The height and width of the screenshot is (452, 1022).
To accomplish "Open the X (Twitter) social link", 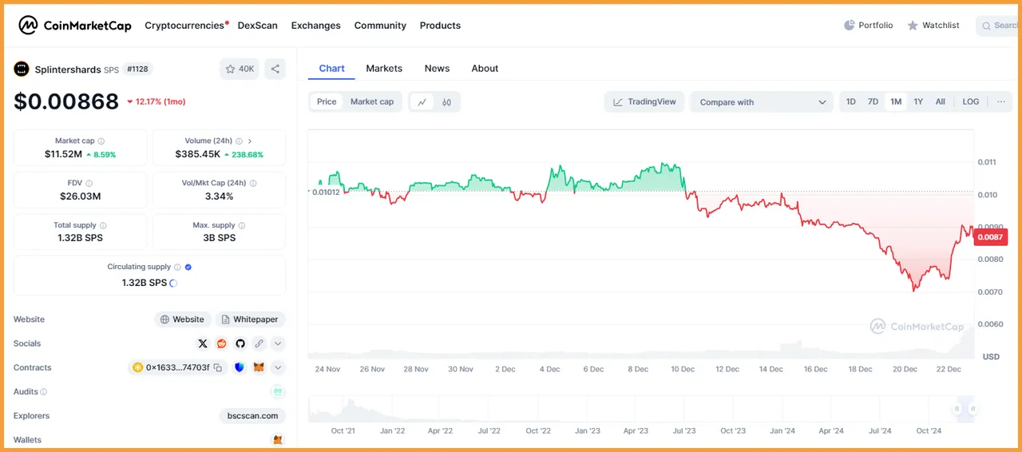I will (203, 343).
